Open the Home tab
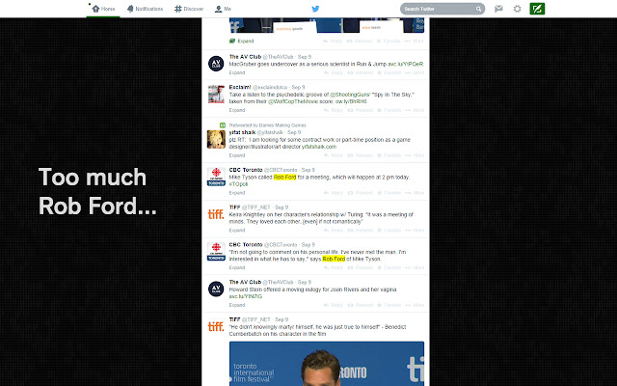This screenshot has height=386, width=617. (103, 9)
